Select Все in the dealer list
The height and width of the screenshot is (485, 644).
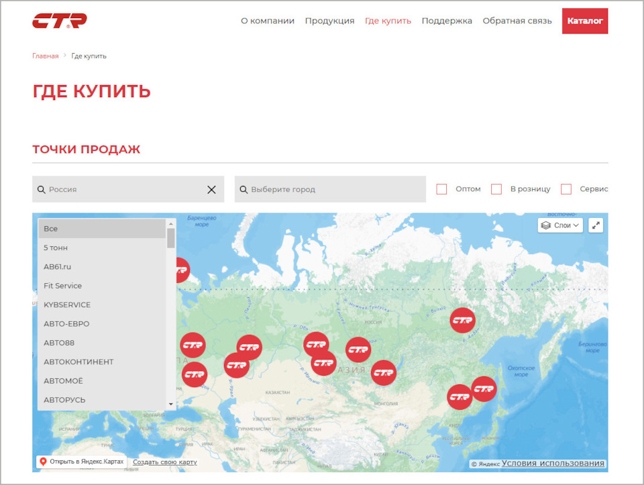[x=102, y=229]
